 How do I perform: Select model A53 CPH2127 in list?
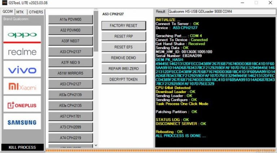coord(70,84)
